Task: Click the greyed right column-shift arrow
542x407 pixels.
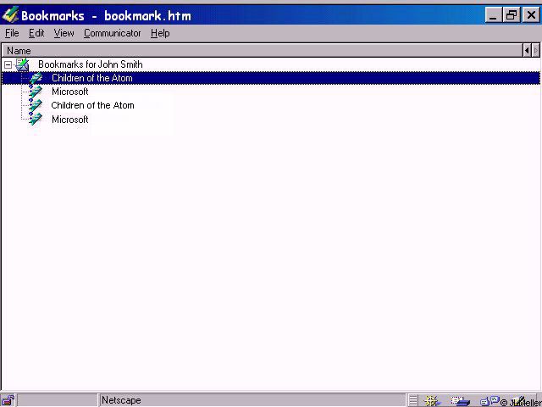Action: point(536,51)
